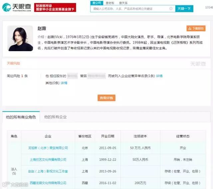Switch to 他的所有商业角色 tab

pyautogui.click(x=21, y=117)
